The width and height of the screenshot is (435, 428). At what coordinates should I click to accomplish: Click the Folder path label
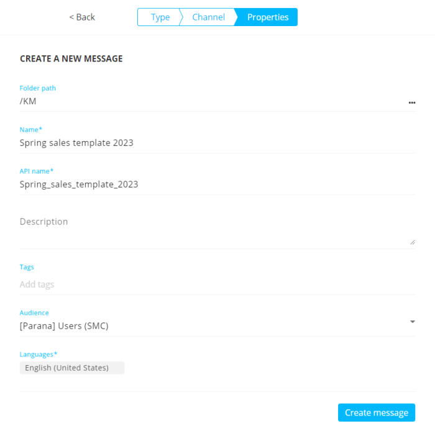click(x=37, y=88)
